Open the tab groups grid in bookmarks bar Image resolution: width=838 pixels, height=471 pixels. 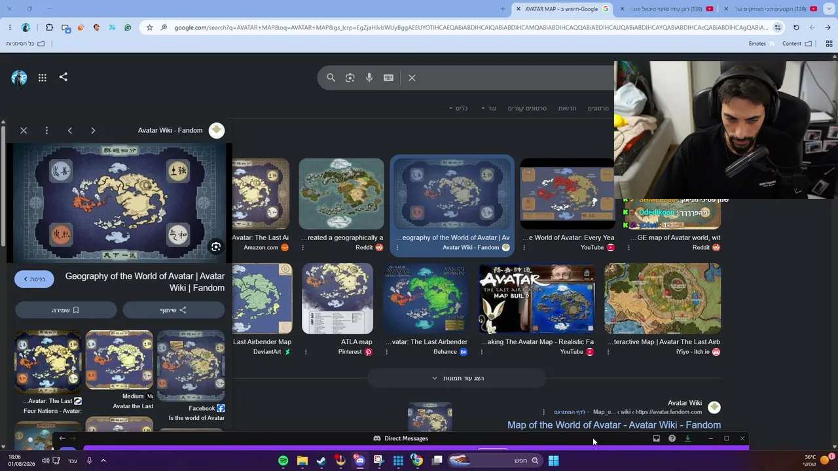[x=829, y=44]
